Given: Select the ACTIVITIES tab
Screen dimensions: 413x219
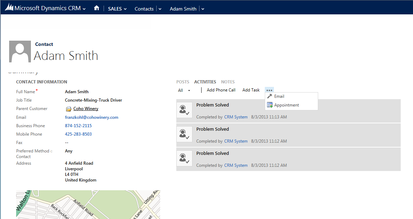Looking at the screenshot, I should tap(205, 82).
